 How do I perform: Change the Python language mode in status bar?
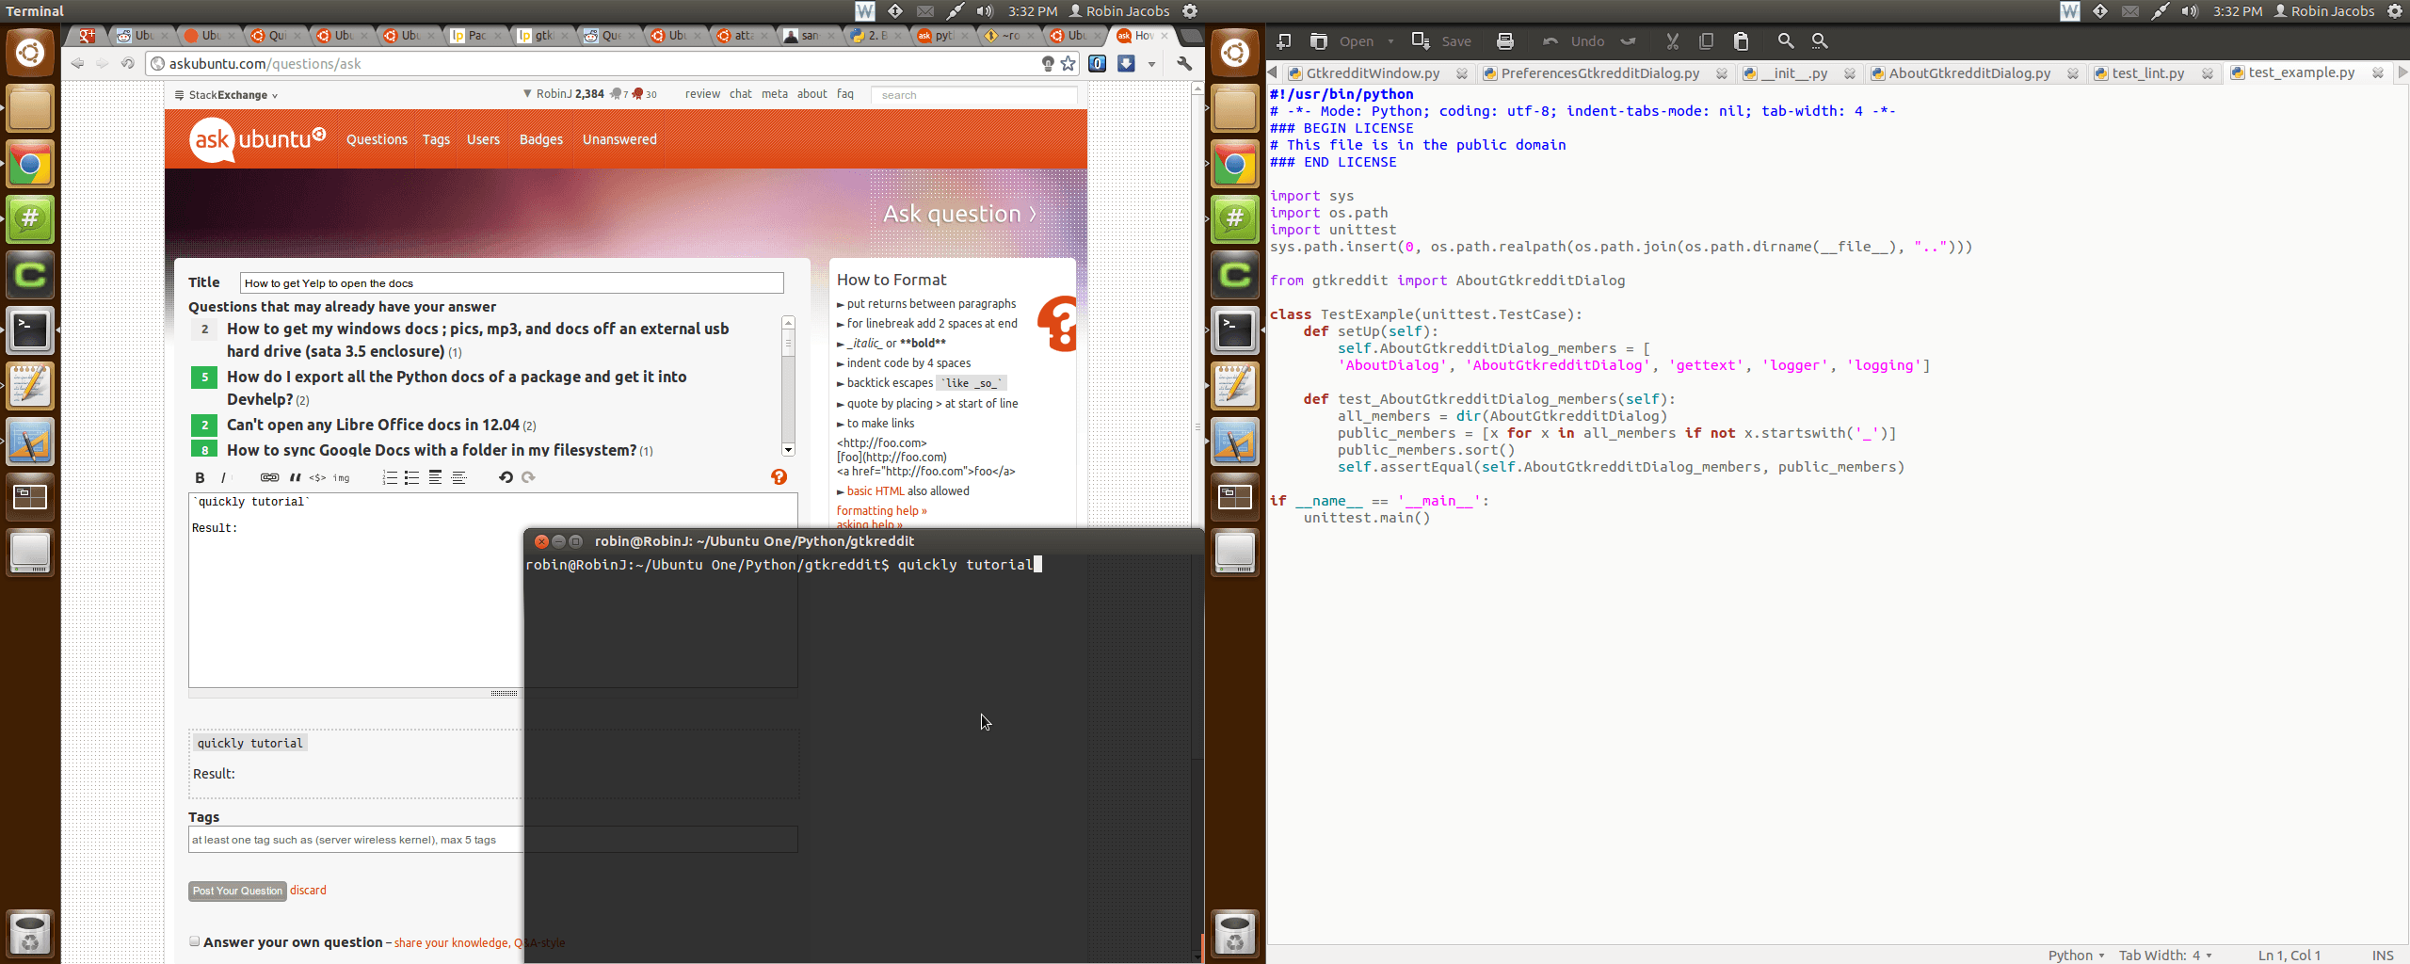tap(2076, 955)
